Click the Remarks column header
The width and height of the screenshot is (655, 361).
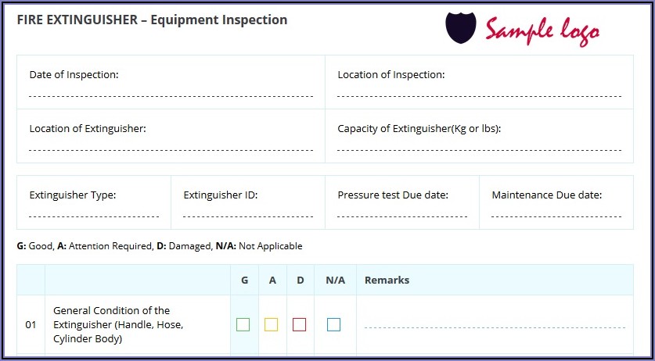(x=387, y=280)
